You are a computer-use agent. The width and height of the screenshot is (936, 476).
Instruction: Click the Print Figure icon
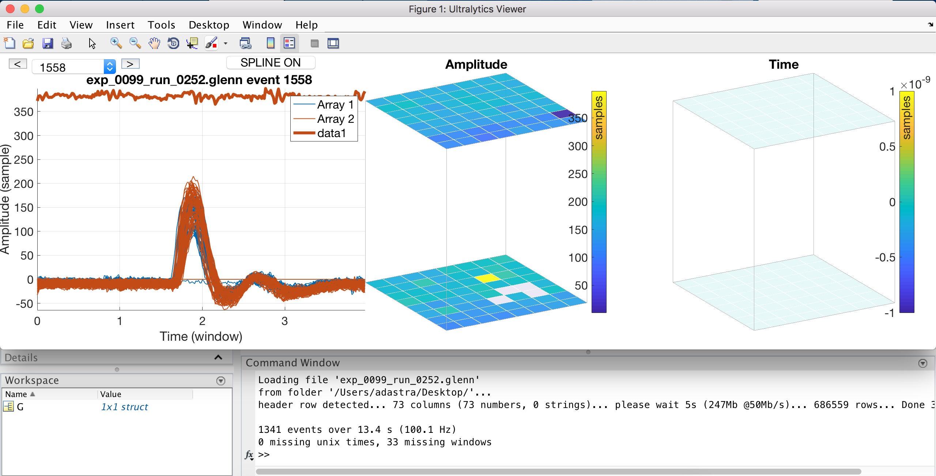coord(67,43)
